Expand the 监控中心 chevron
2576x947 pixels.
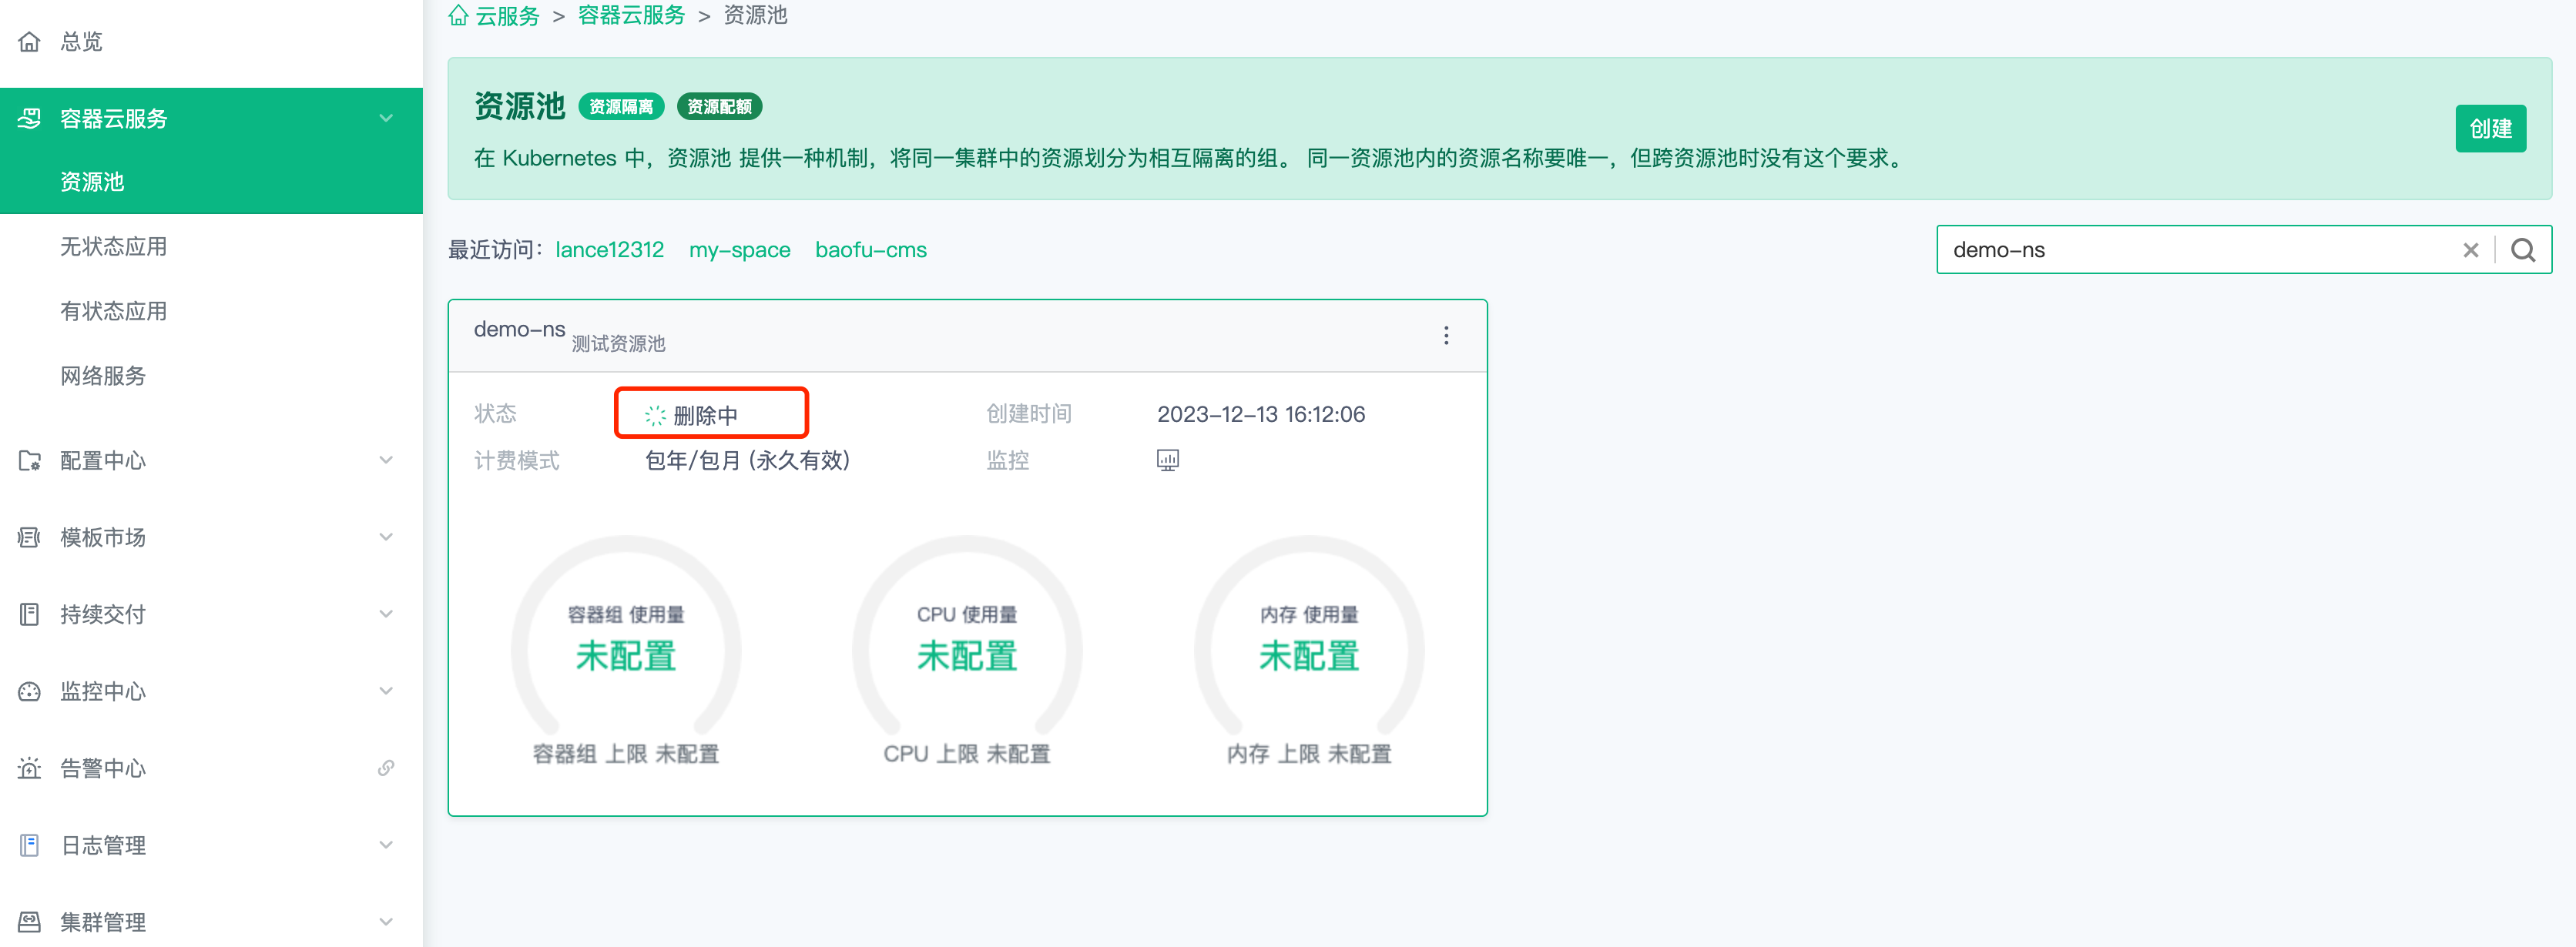click(386, 691)
